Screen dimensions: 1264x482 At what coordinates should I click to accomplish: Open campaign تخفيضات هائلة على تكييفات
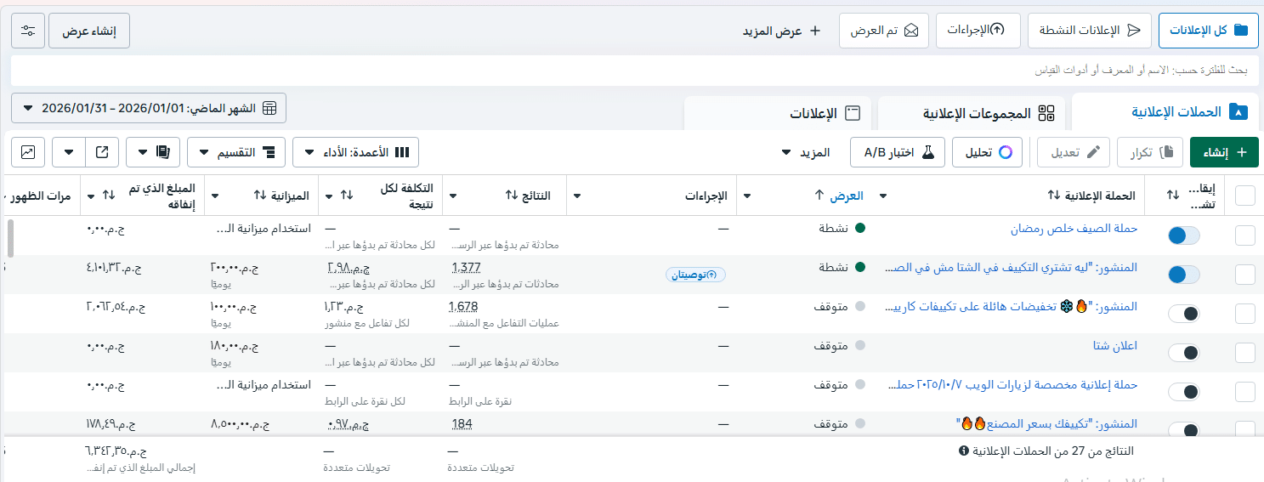(1012, 307)
